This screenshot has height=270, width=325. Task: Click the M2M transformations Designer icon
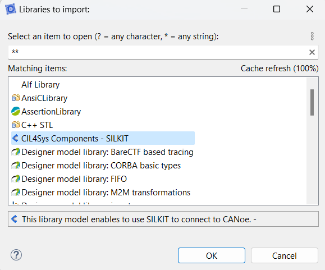pyautogui.click(x=16, y=193)
